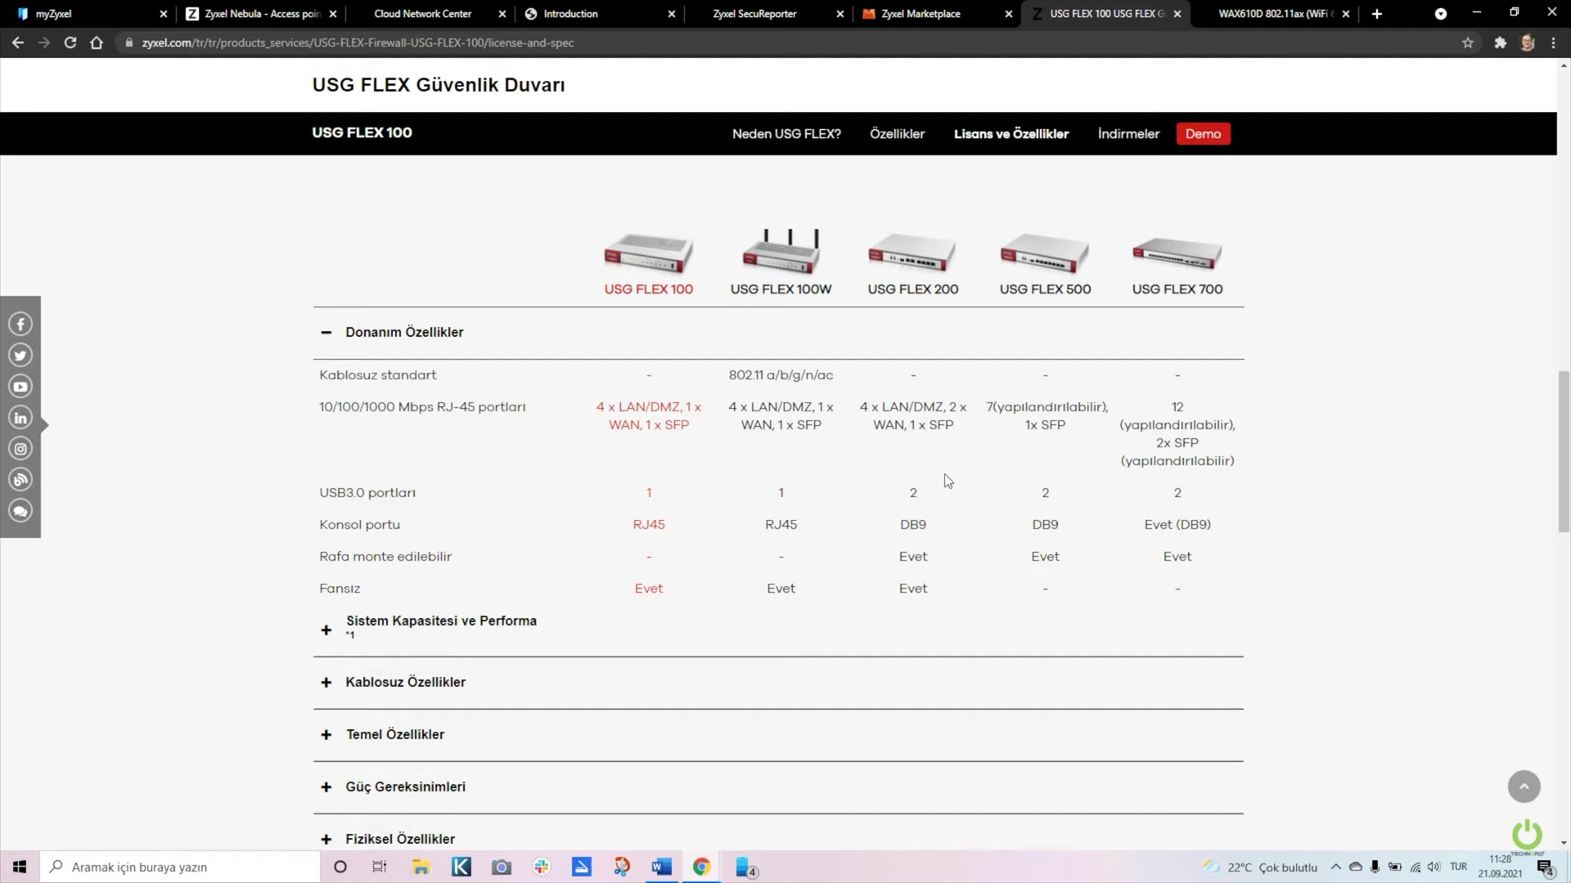Open the browser extensions puzzle icon

tap(1500, 43)
